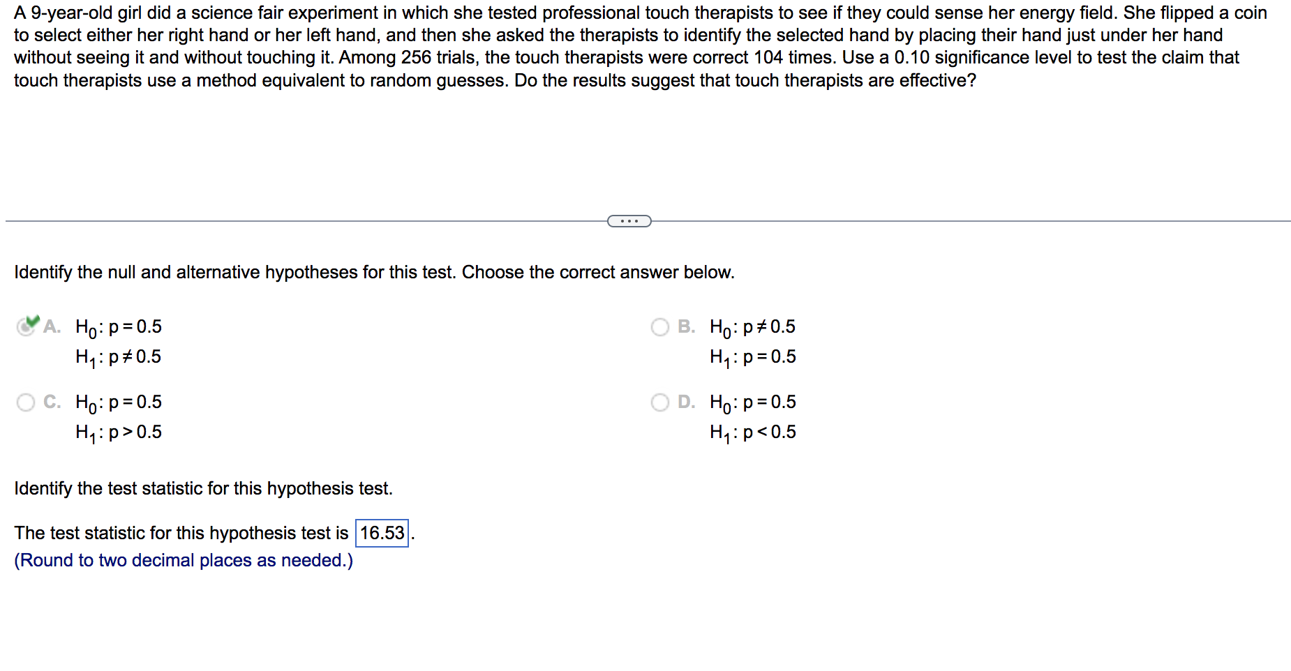
Task: Click the H0: p=0.5 label of option C
Action: (119, 402)
